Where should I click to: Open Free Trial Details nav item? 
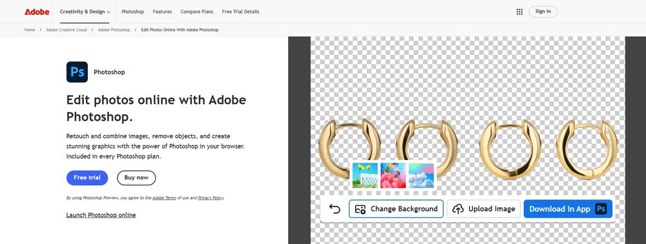240,12
